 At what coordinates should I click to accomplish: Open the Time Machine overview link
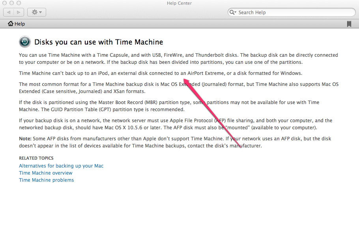tap(45, 173)
